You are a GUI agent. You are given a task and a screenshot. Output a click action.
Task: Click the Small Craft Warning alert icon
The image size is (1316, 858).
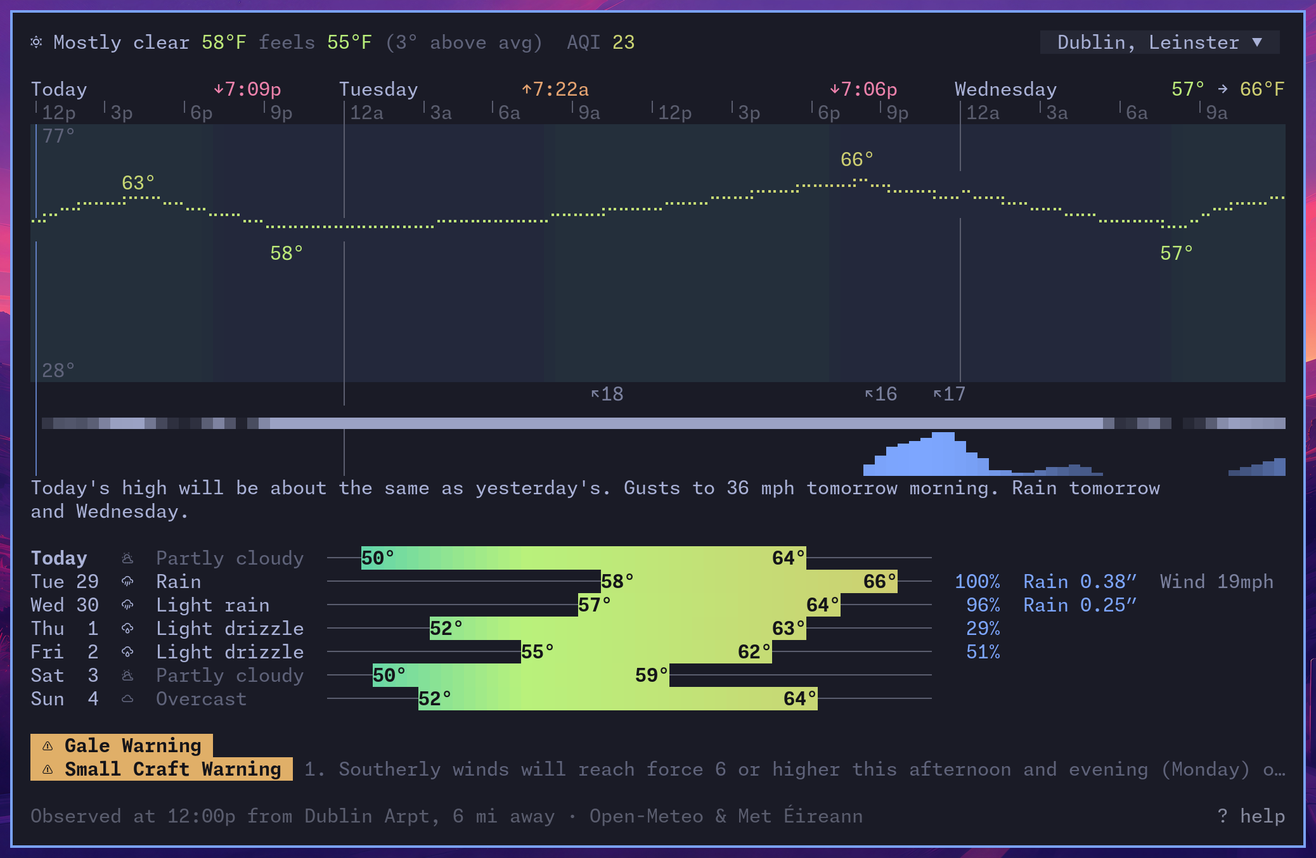click(48, 769)
